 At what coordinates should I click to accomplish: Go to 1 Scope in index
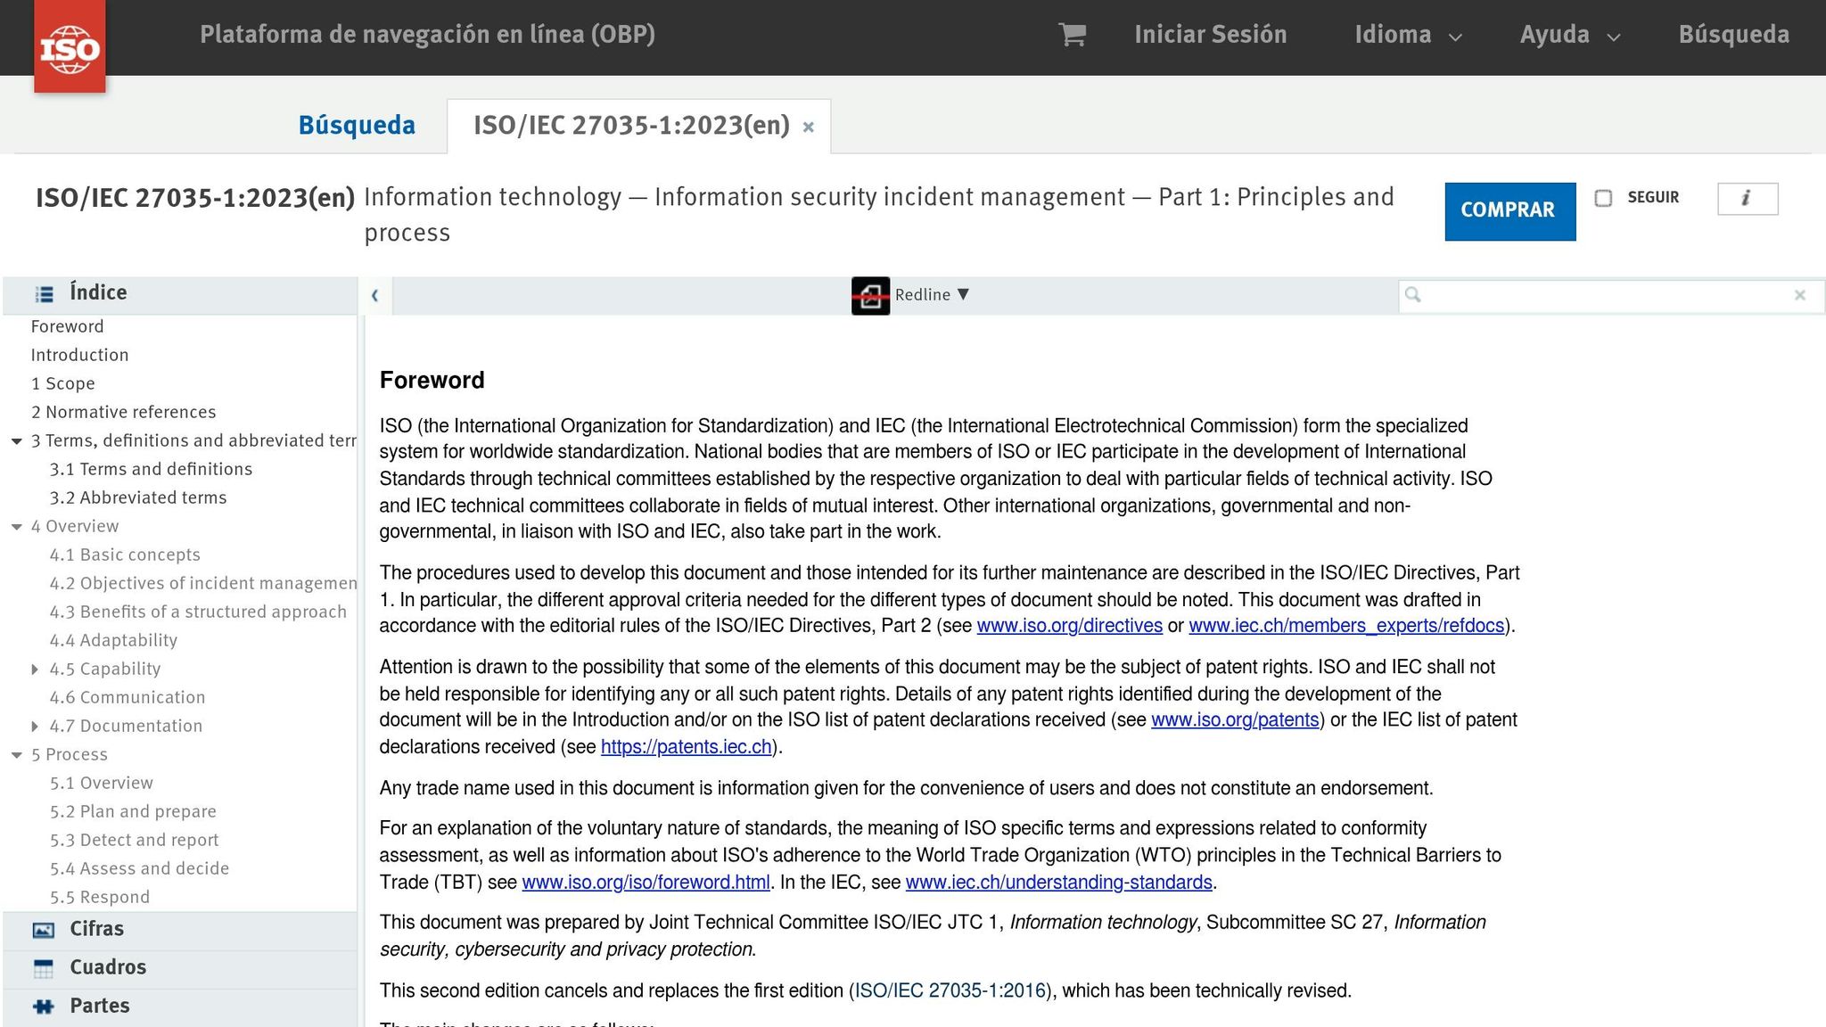[x=62, y=384]
